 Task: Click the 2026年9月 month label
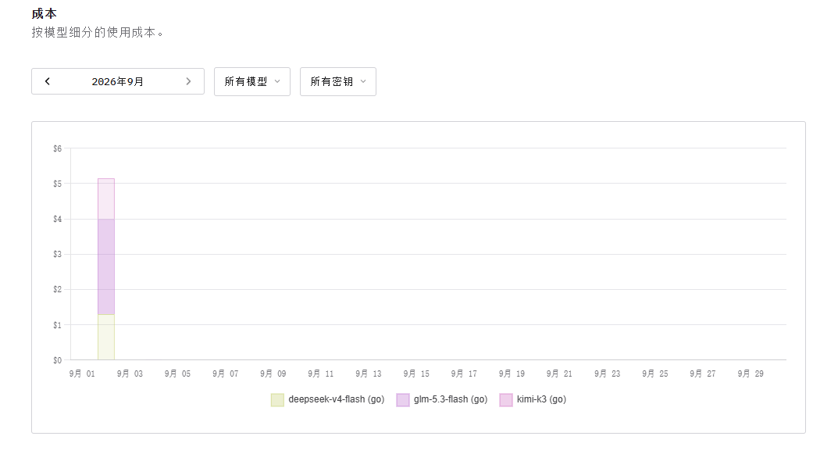[x=118, y=81]
